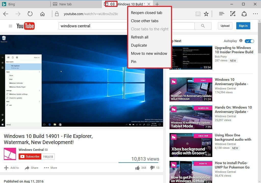This screenshot has width=261, height=183.
Task: Open the YouTube guide with the hamburger menu
Action: click(x=10, y=26)
